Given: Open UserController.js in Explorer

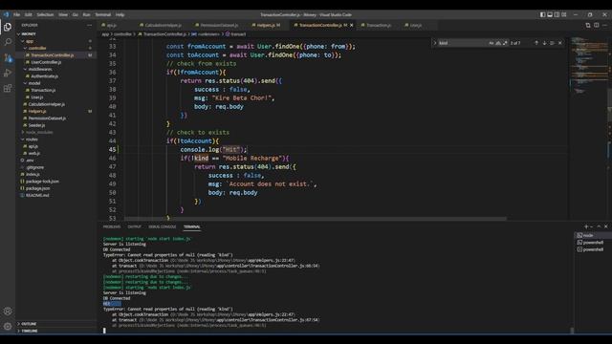Looking at the screenshot, I should click(x=46, y=62).
